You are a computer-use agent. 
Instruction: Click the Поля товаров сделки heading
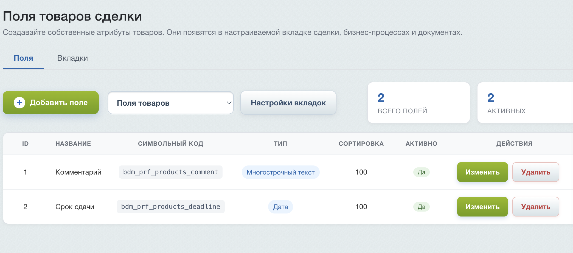[72, 16]
